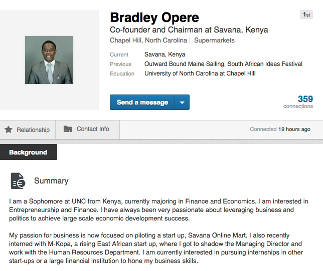Click the Supermarkets industry link
Screen dimensions: 323x271
(x=214, y=40)
